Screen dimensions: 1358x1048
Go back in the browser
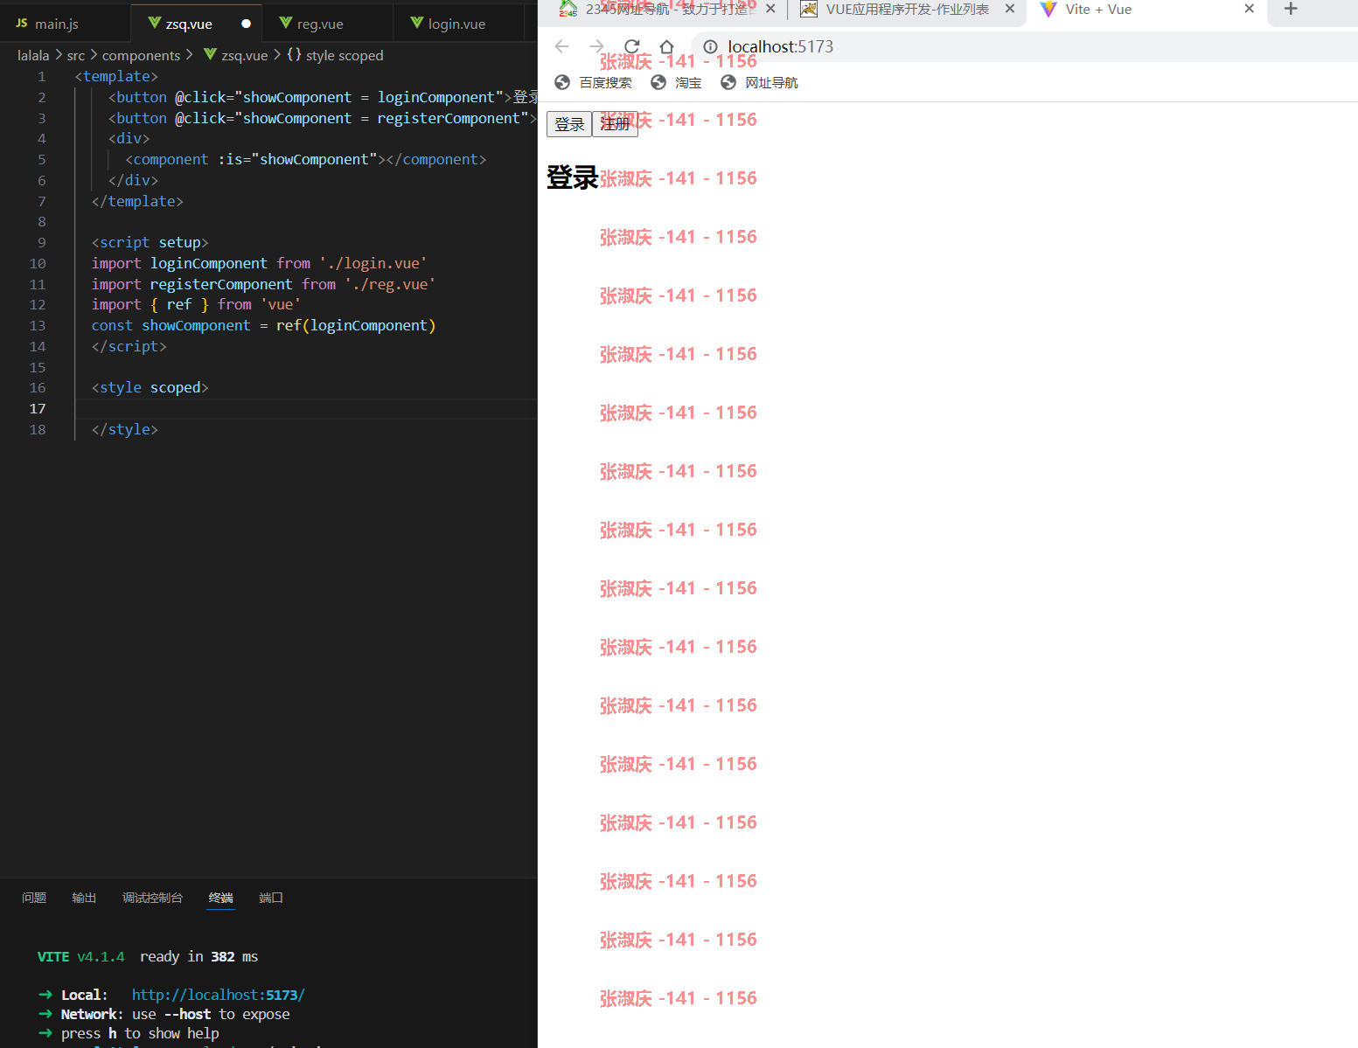[562, 46]
